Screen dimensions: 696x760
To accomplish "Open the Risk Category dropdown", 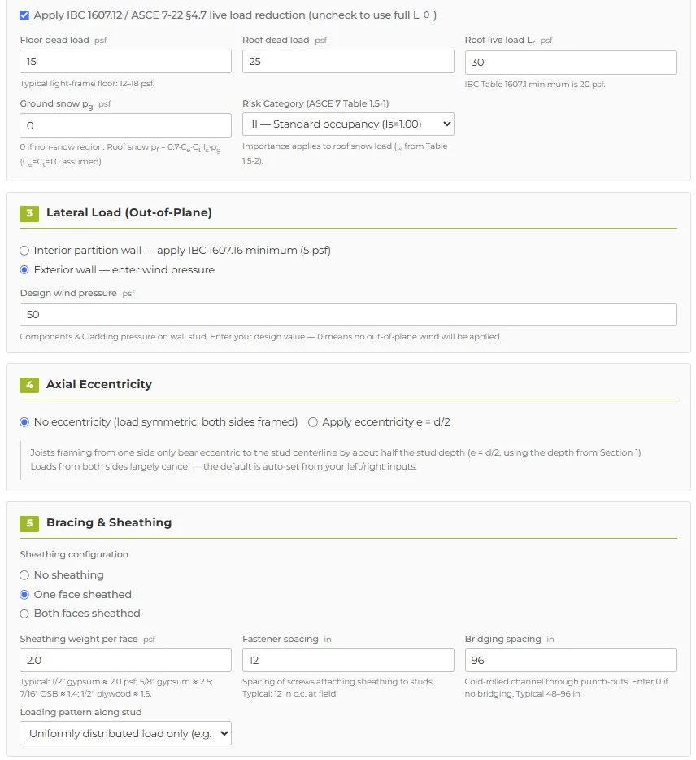I will click(348, 124).
